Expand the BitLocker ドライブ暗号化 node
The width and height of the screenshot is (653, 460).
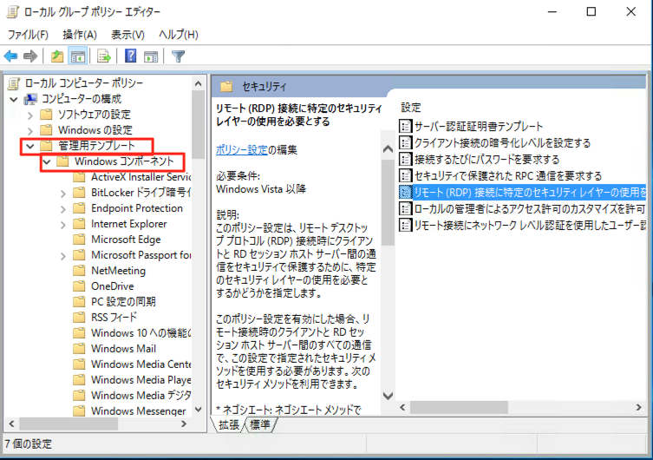point(63,194)
